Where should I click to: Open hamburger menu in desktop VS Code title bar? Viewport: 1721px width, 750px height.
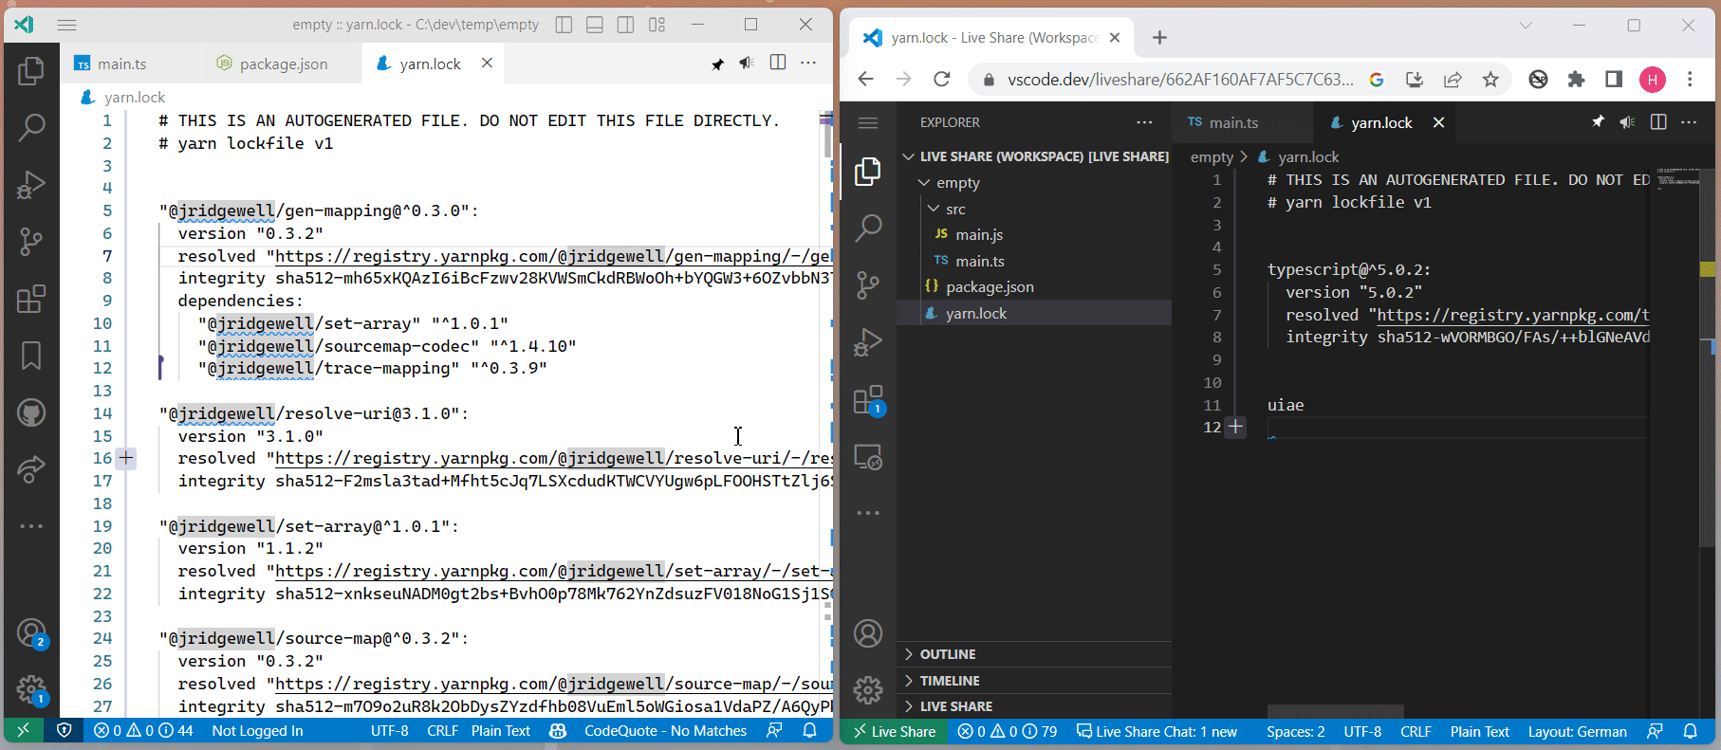tap(66, 25)
